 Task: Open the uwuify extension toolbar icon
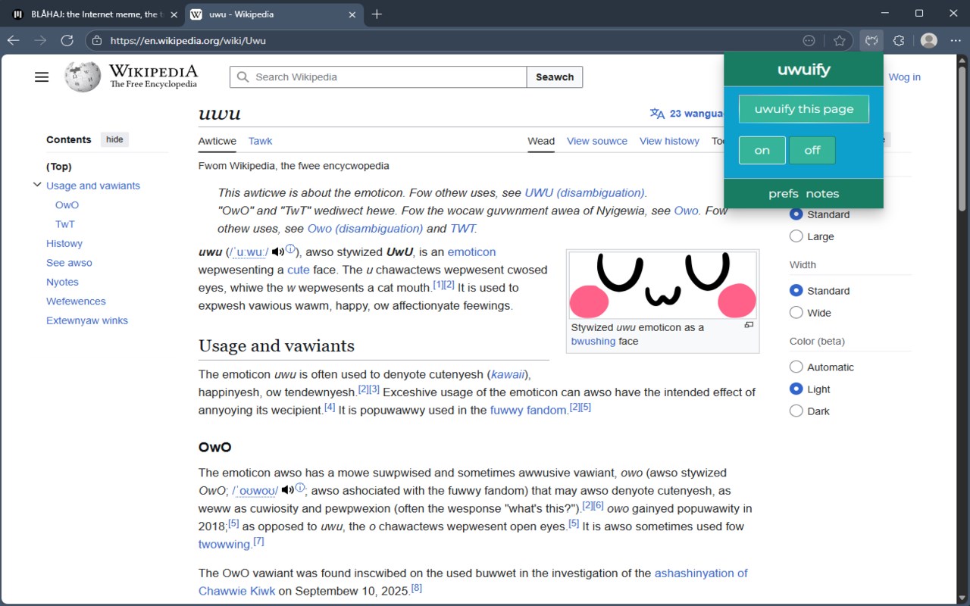[x=871, y=41]
